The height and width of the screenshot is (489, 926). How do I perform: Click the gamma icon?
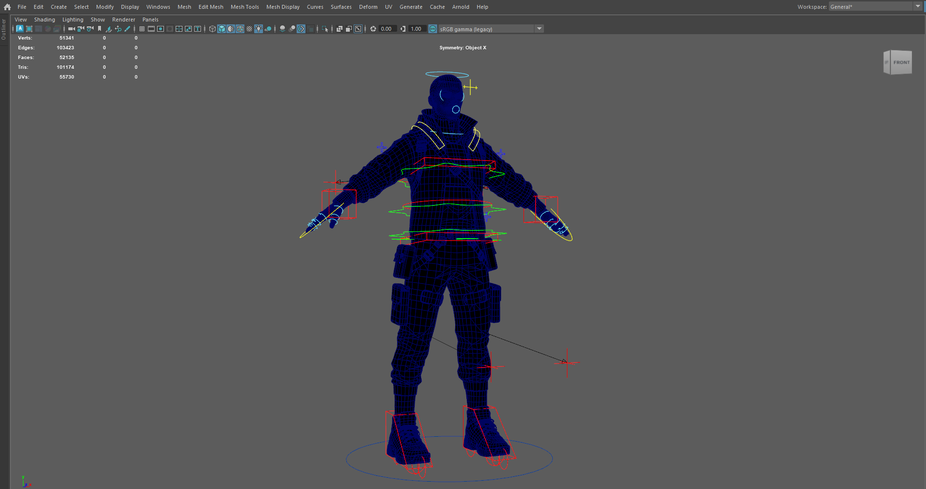[403, 29]
